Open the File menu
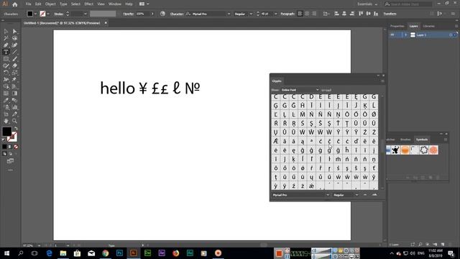 point(28,4)
